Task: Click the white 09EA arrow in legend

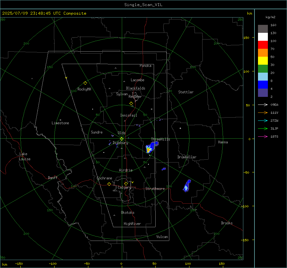Action: [x=263, y=105]
